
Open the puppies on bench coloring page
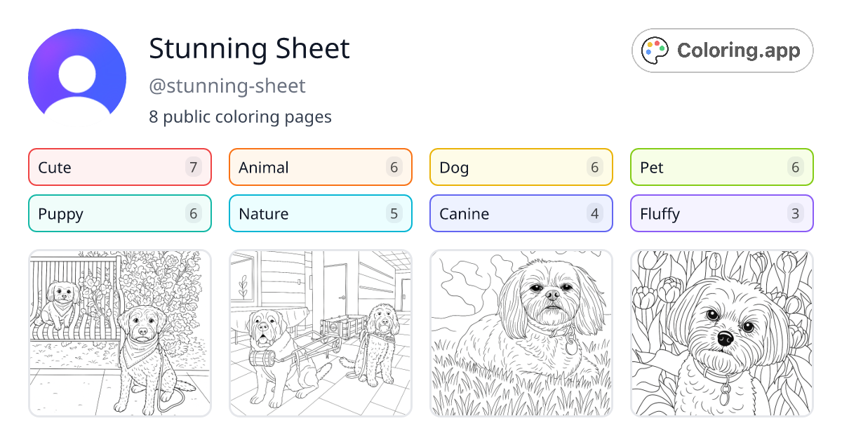[119, 333]
